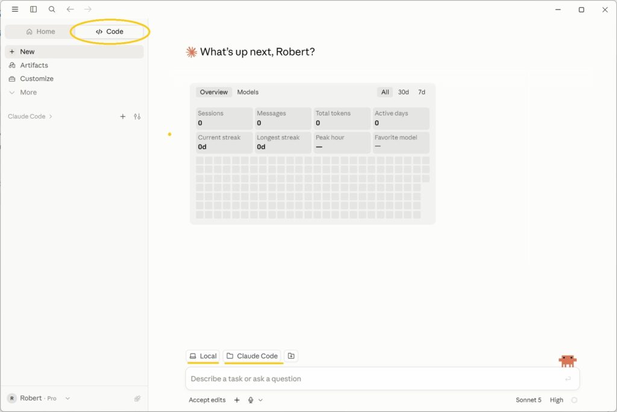Click the microphone dictation icon

251,400
